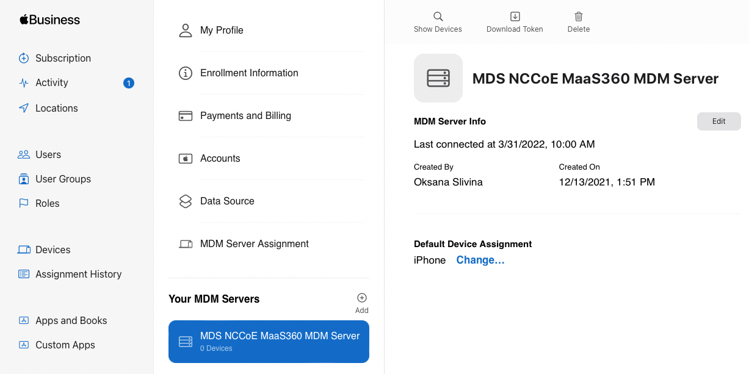Open the Users section

click(48, 154)
